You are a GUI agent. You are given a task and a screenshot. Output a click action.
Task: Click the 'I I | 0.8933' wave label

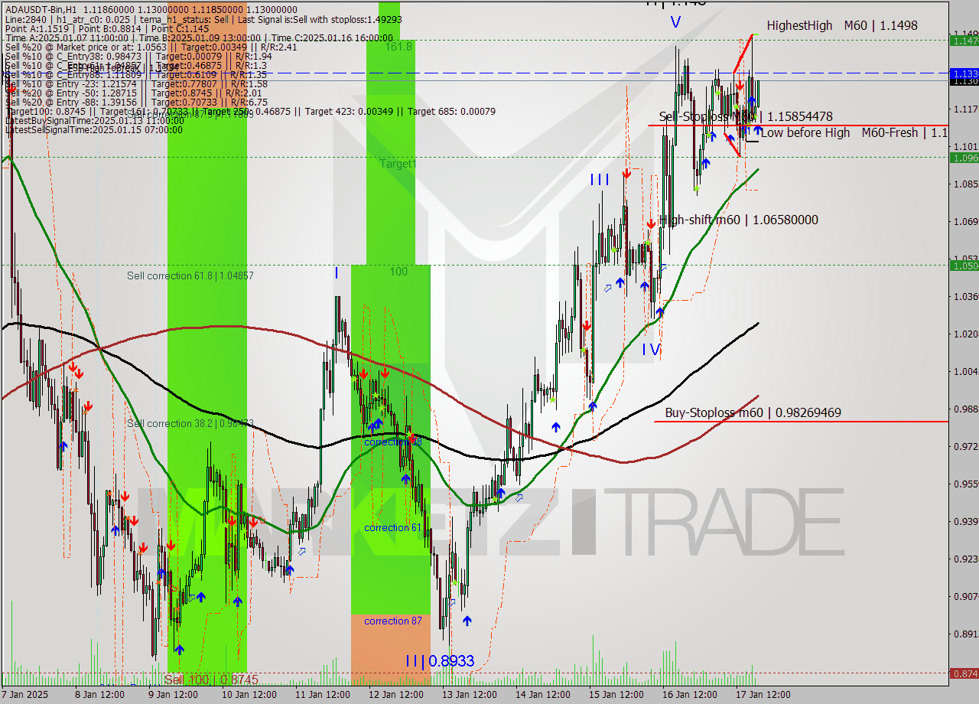tap(440, 660)
